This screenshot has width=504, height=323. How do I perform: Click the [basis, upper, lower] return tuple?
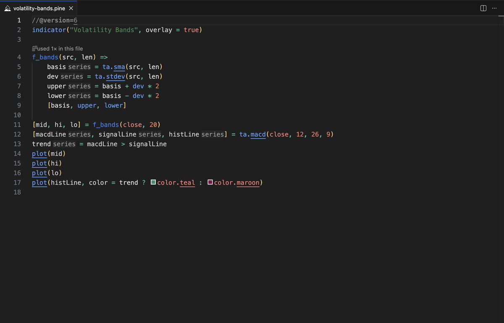87,105
